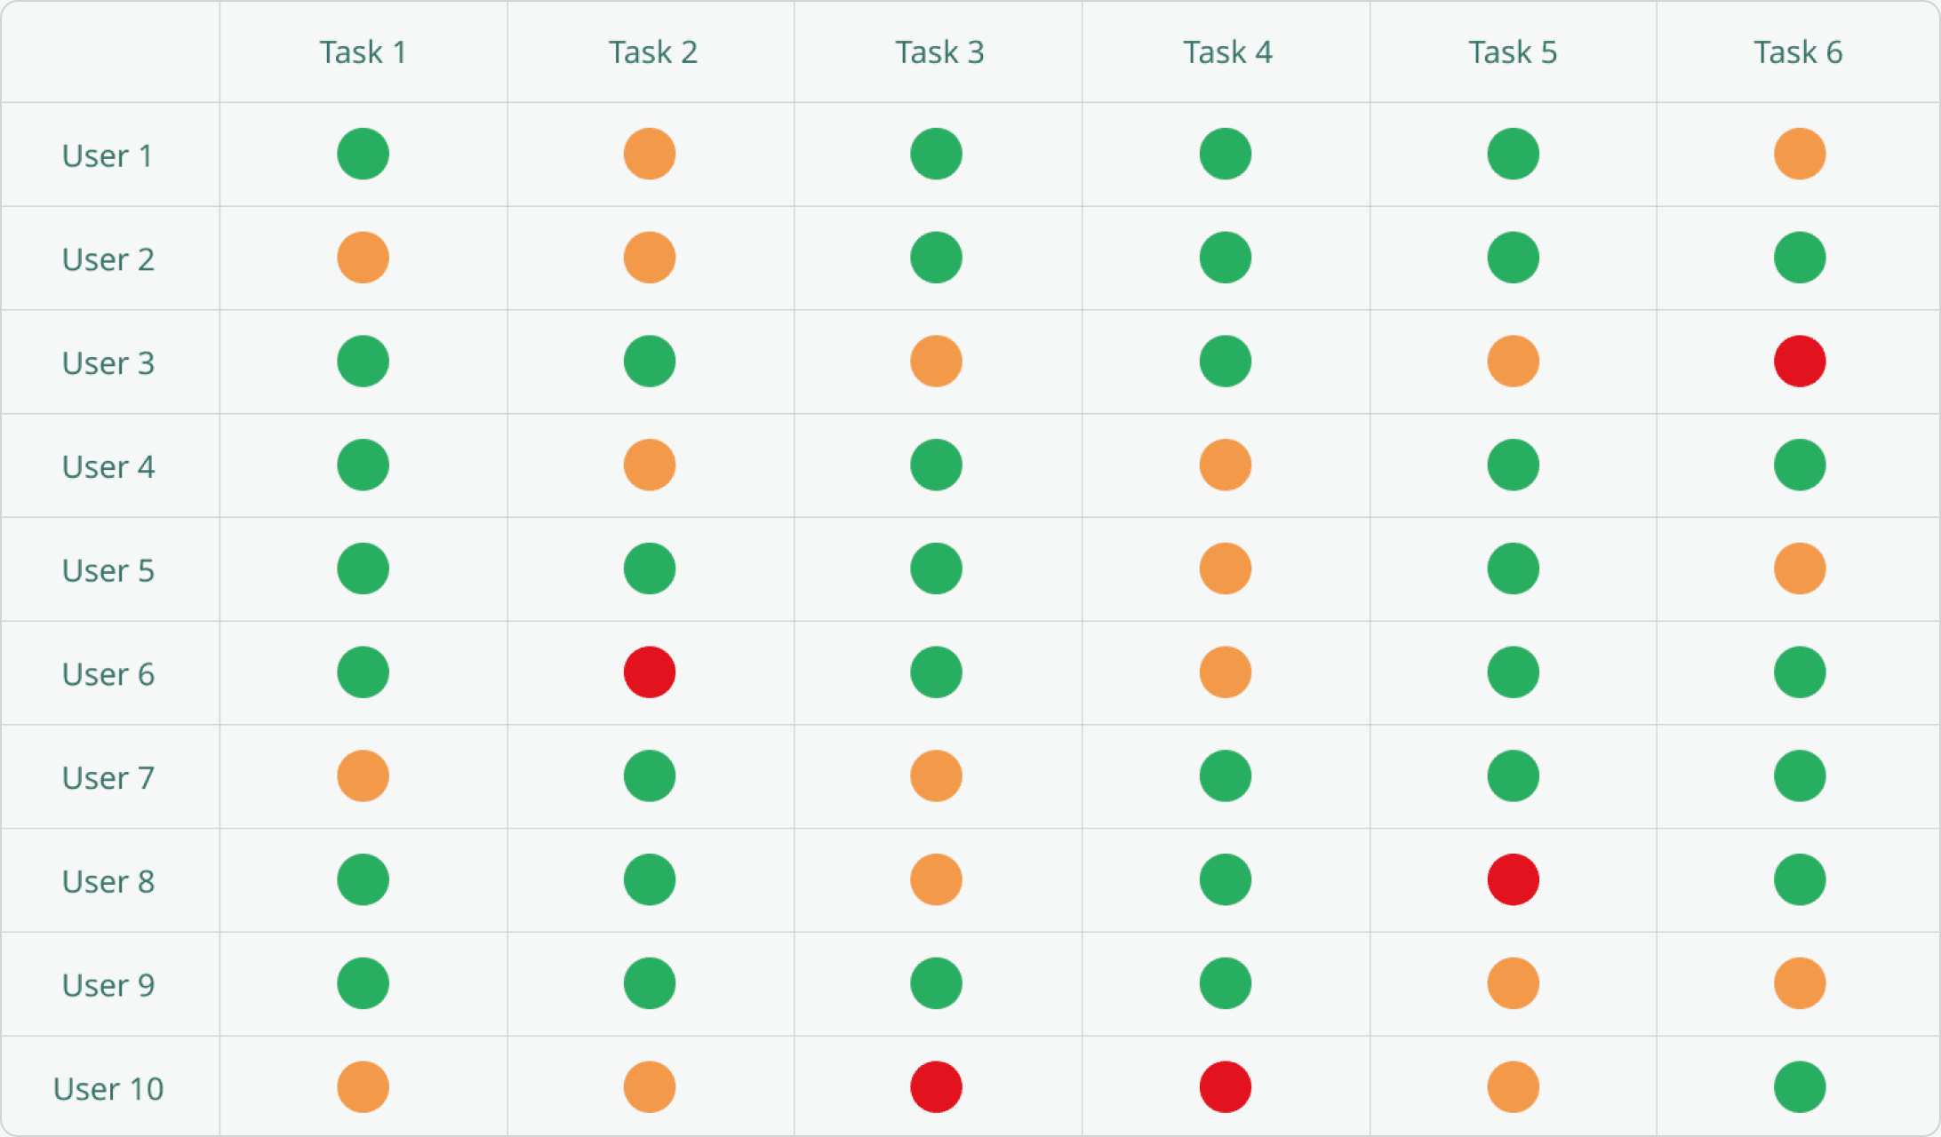
Task: Open User 7's green Task 5 status dot
Action: click(1514, 776)
